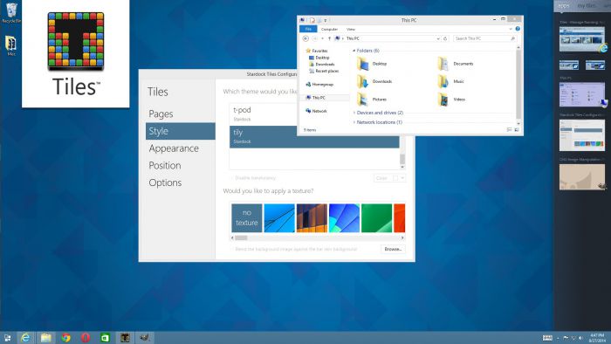Choose the blue abstract texture swatch
This screenshot has width=611, height=344.
click(344, 217)
